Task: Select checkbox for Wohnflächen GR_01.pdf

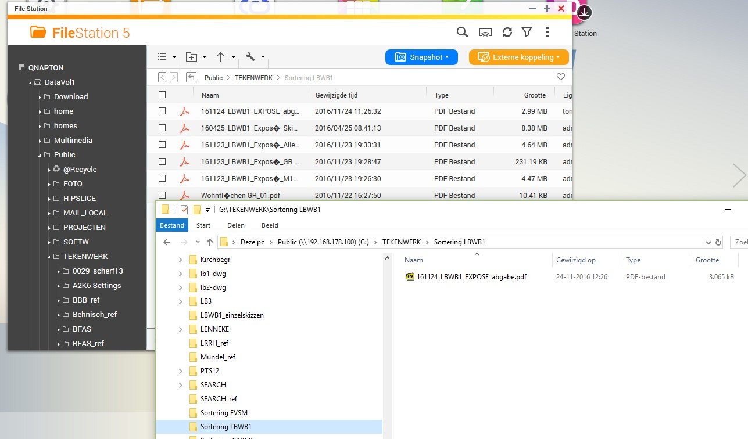Action: [163, 195]
